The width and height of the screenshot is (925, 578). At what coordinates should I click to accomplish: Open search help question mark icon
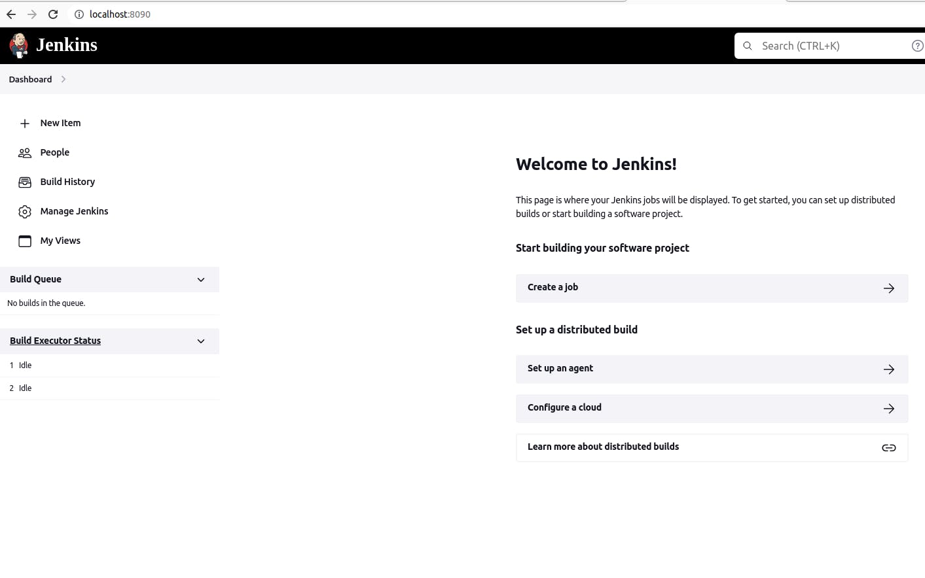(x=918, y=46)
